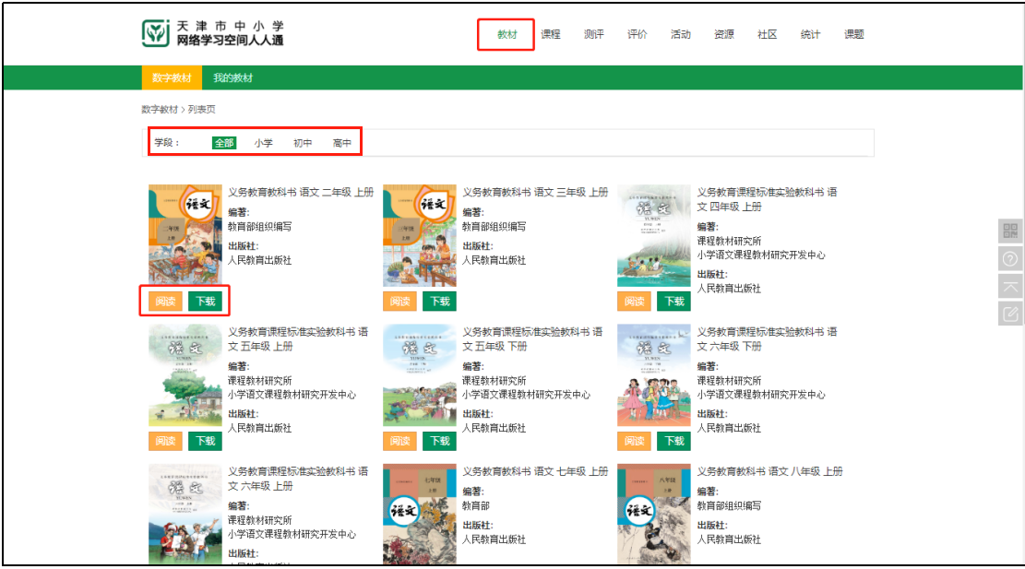Open title 义务教育教科书 语文 七年级 上册
The width and height of the screenshot is (1025, 569).
pos(535,471)
